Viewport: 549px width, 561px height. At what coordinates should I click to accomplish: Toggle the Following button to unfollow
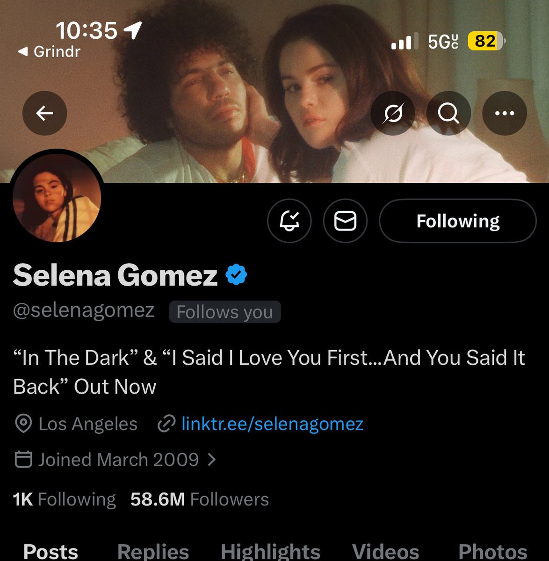pos(458,221)
